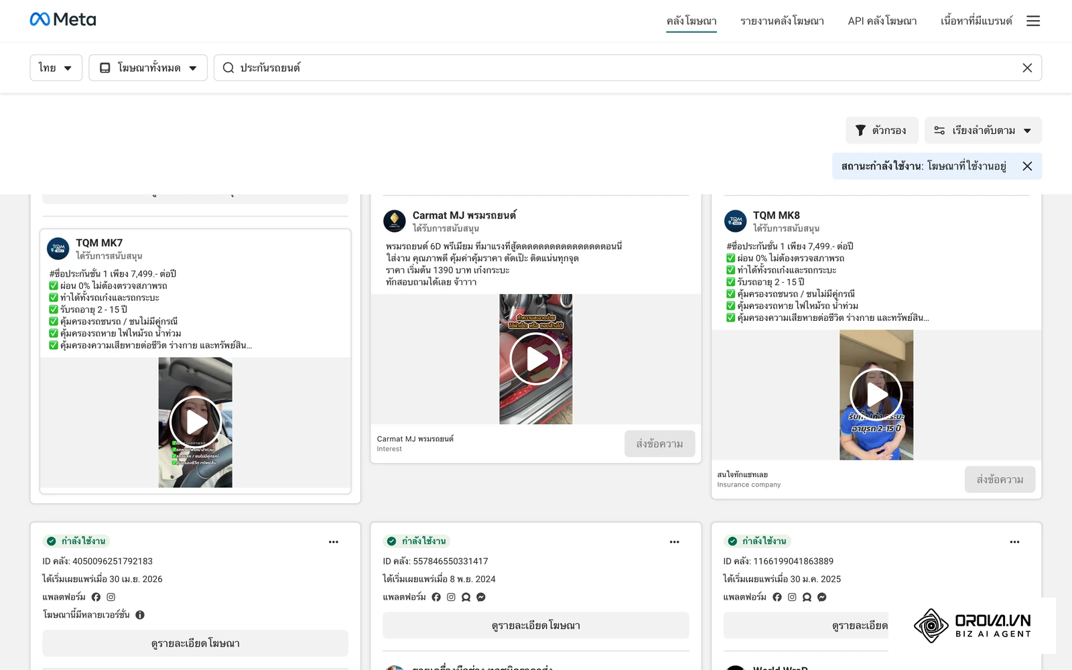Open the ตัวกรอง filters button

pos(882,131)
